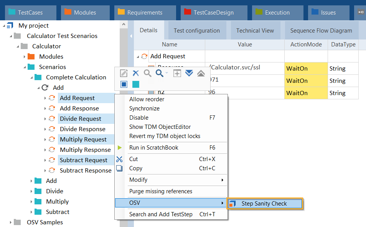Click the teal square in mini toolbar
366x227 pixels.
(x=135, y=84)
